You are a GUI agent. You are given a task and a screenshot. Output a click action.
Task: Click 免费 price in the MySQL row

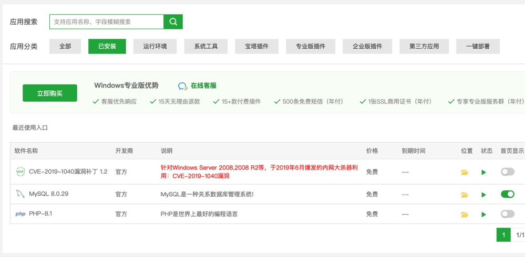[x=372, y=194]
